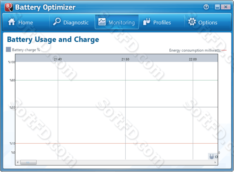Click the %80 axis label

12,80
